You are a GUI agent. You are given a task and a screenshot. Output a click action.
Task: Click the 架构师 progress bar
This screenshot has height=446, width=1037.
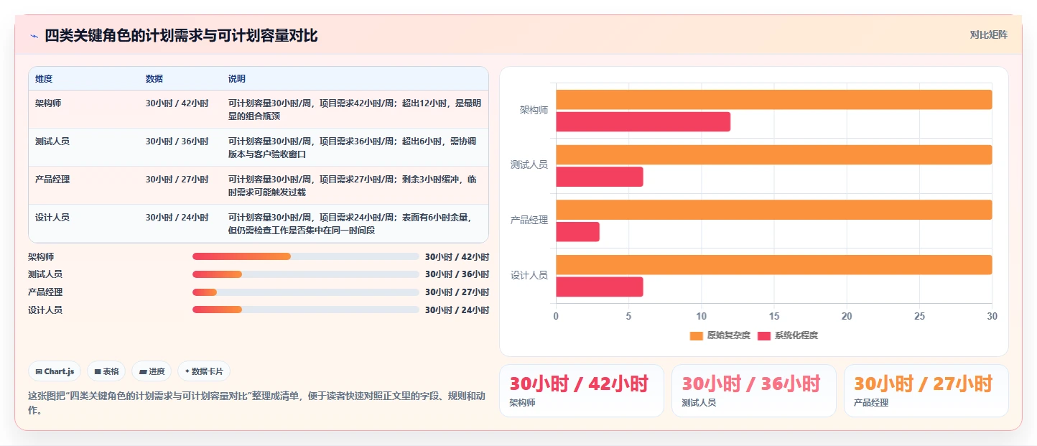click(306, 256)
